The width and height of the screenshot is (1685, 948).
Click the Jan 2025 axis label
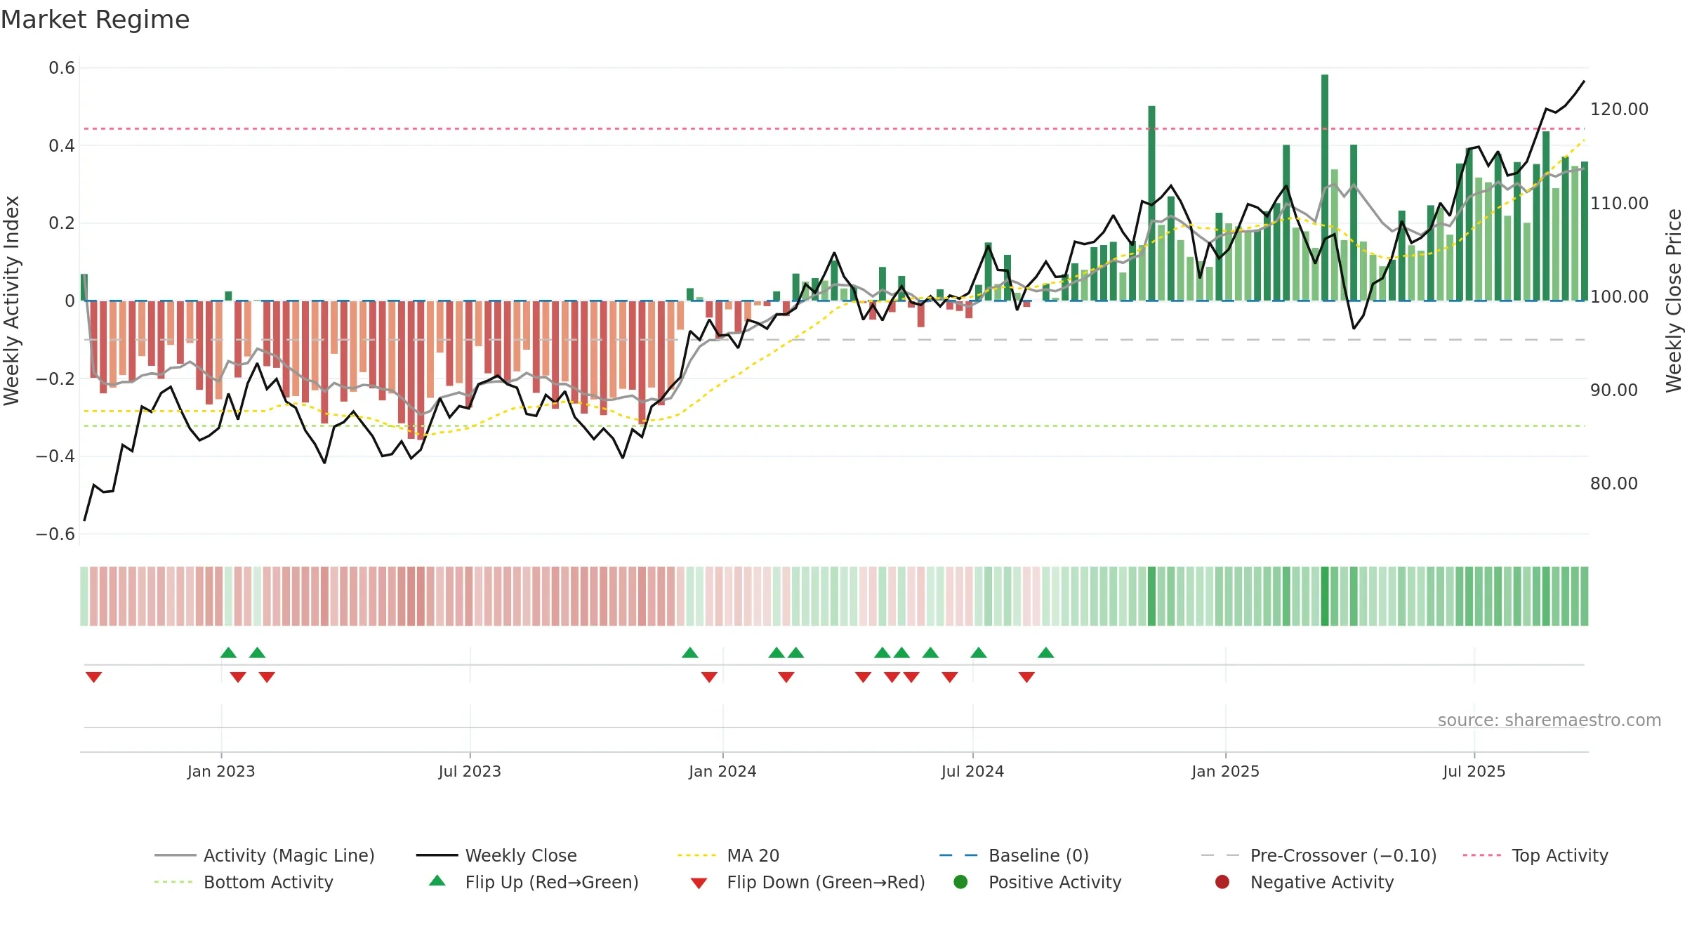click(1225, 771)
